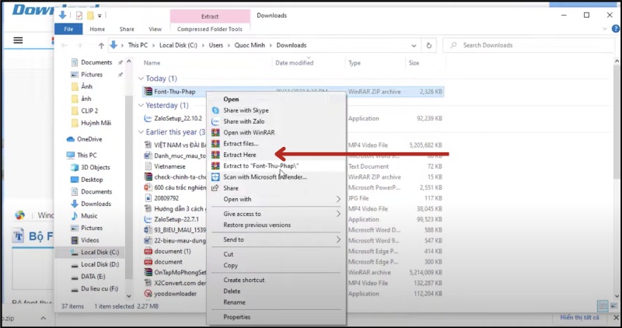Choose Properties in the context menu
622x328 pixels.
[237, 317]
